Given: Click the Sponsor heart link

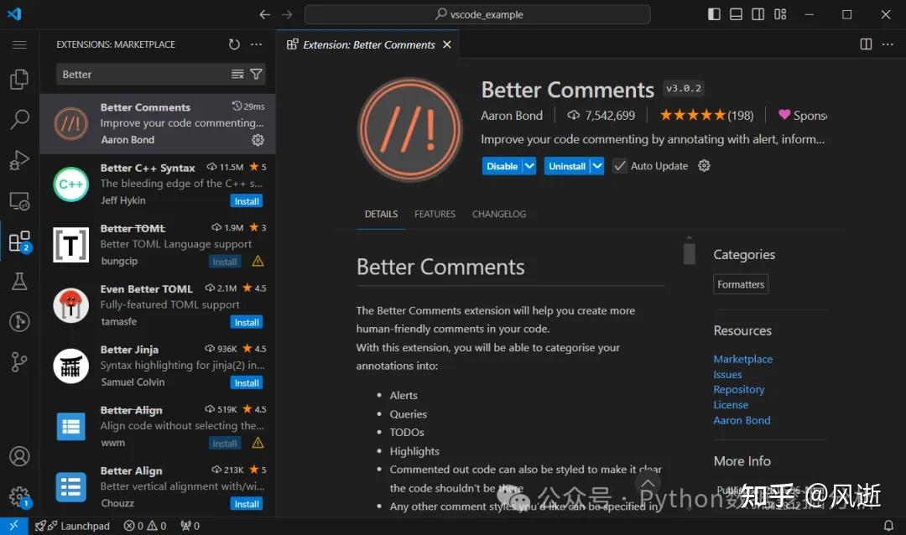Looking at the screenshot, I should pyautogui.click(x=802, y=115).
